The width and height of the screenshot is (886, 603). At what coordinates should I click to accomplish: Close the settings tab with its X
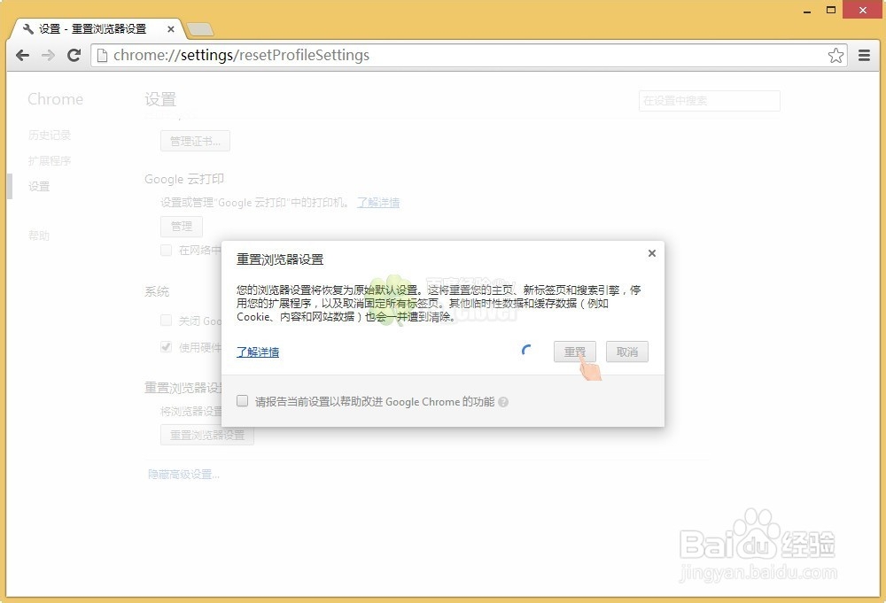click(171, 29)
